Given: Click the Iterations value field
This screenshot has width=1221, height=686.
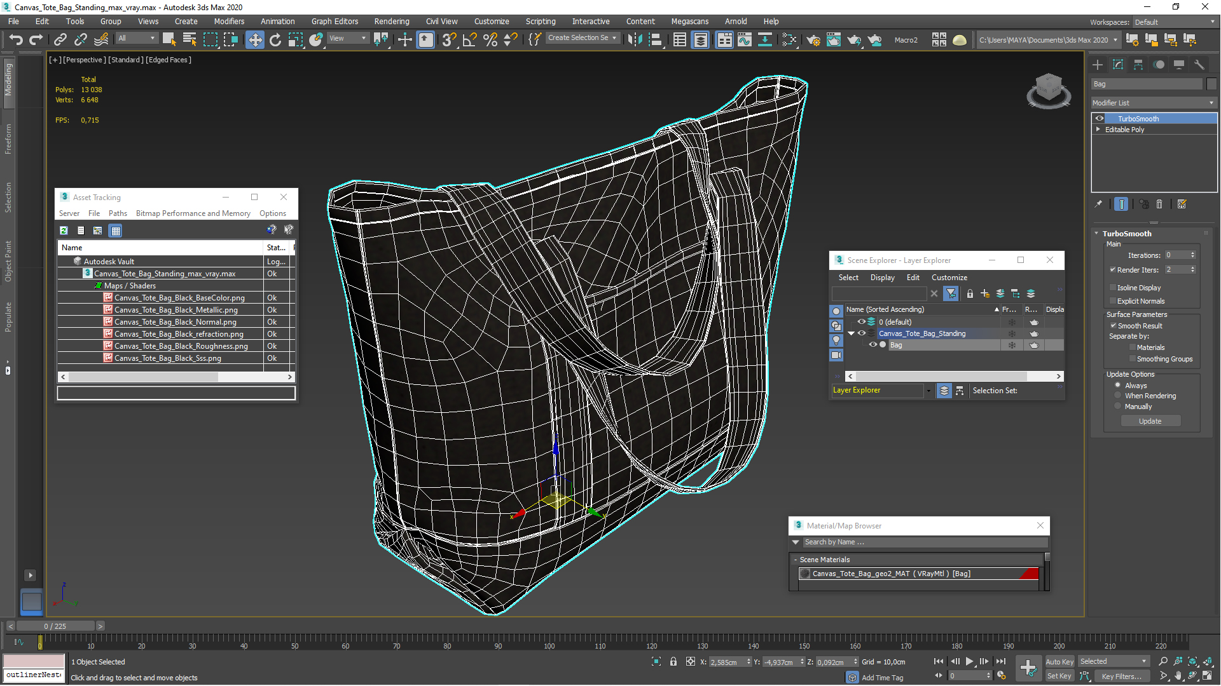Looking at the screenshot, I should [x=1176, y=255].
